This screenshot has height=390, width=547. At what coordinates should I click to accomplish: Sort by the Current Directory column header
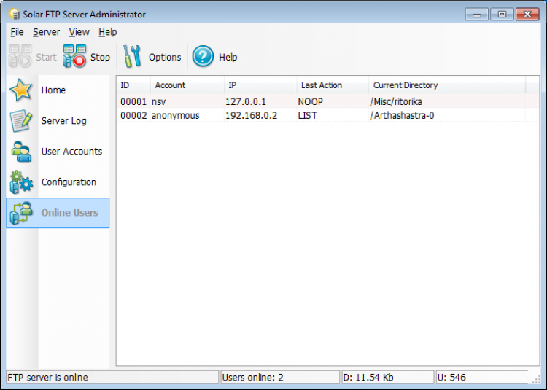click(447, 85)
